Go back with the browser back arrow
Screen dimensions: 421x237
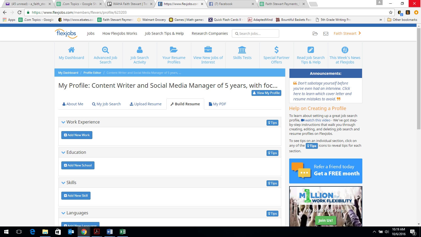(5, 12)
